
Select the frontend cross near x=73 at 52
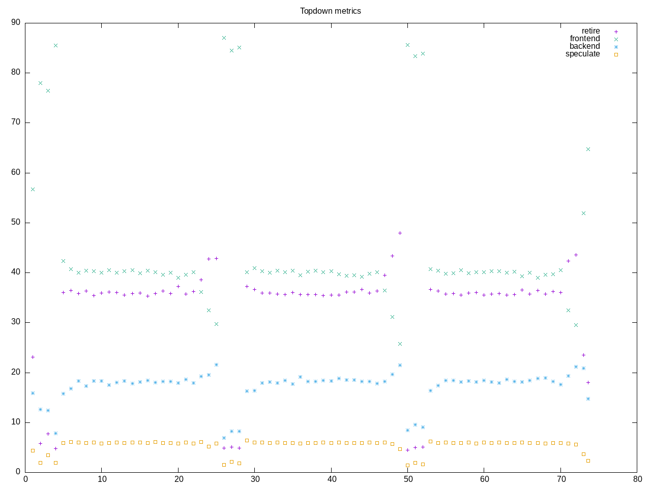point(583,213)
